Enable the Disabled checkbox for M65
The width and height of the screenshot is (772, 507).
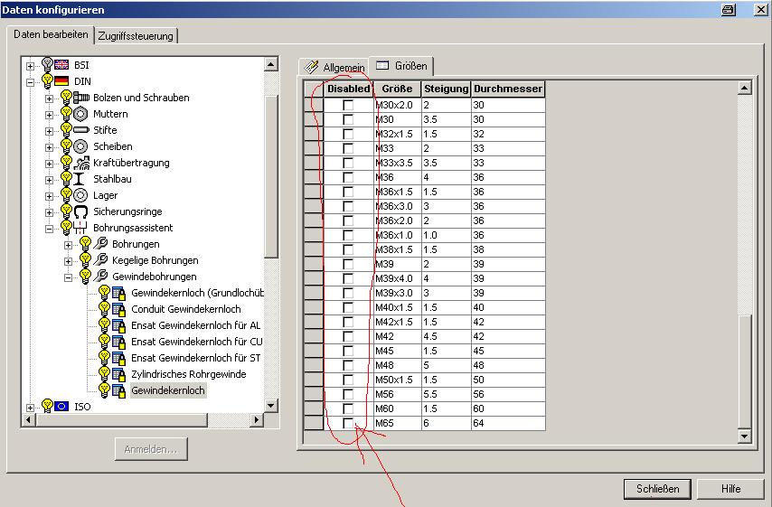[x=348, y=423]
